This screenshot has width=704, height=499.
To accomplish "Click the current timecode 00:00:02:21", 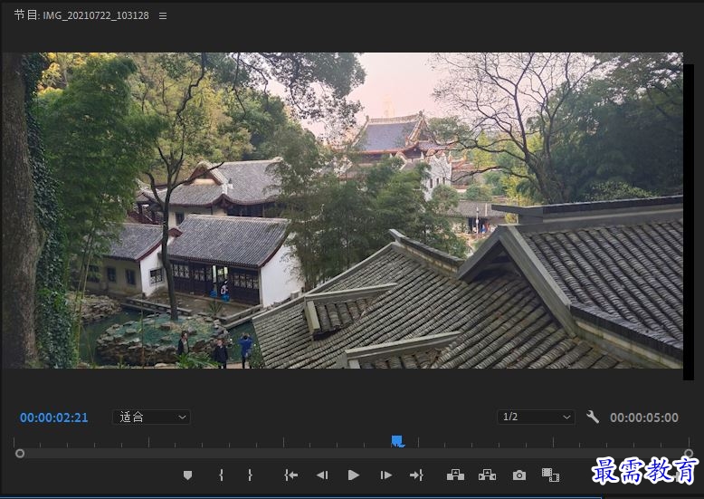I will (54, 417).
